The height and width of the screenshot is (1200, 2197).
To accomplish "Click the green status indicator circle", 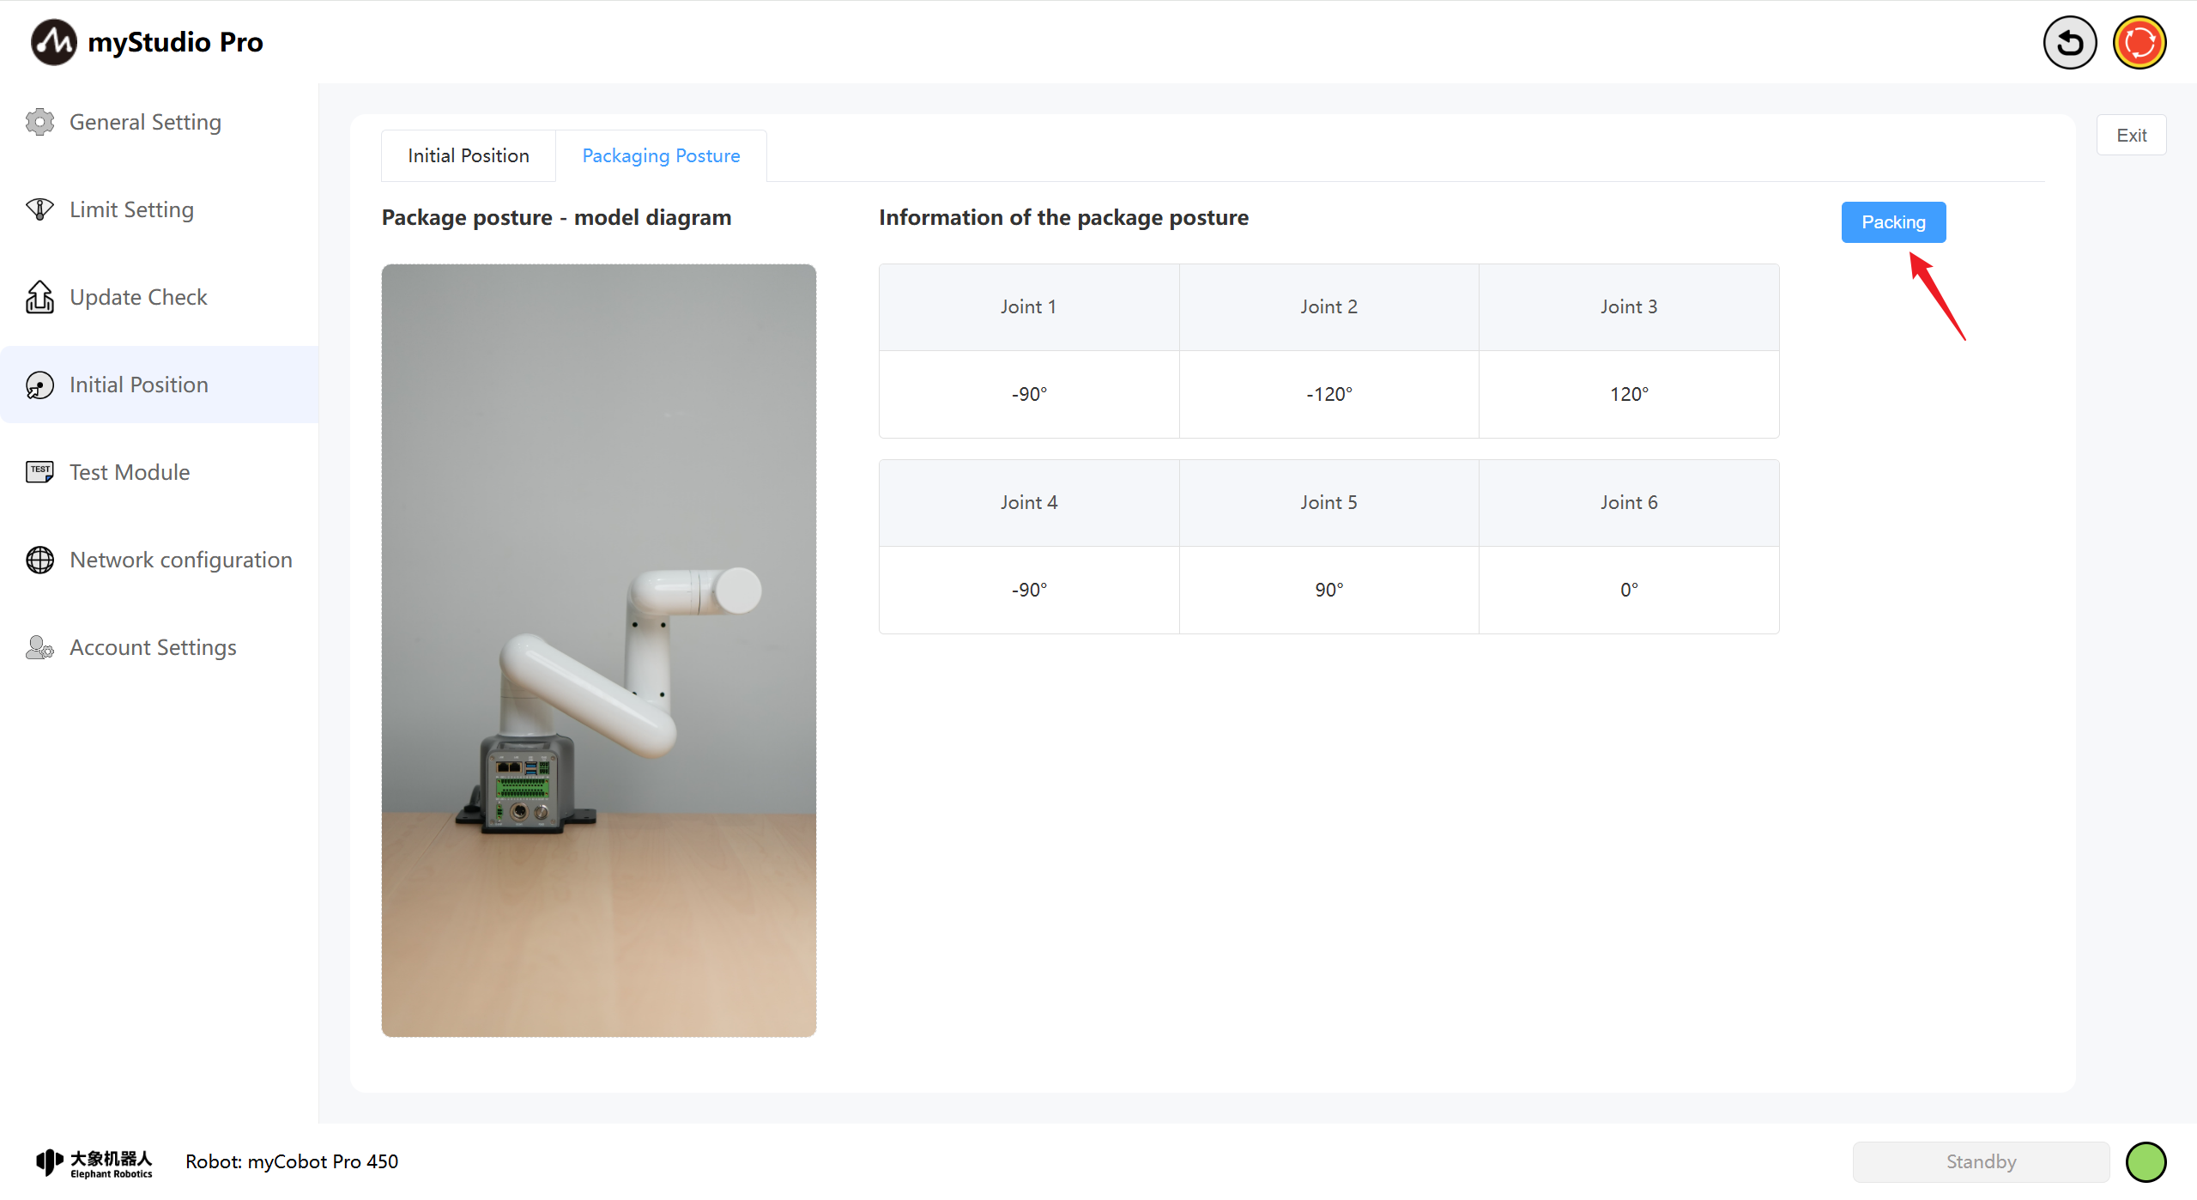I will (2146, 1162).
